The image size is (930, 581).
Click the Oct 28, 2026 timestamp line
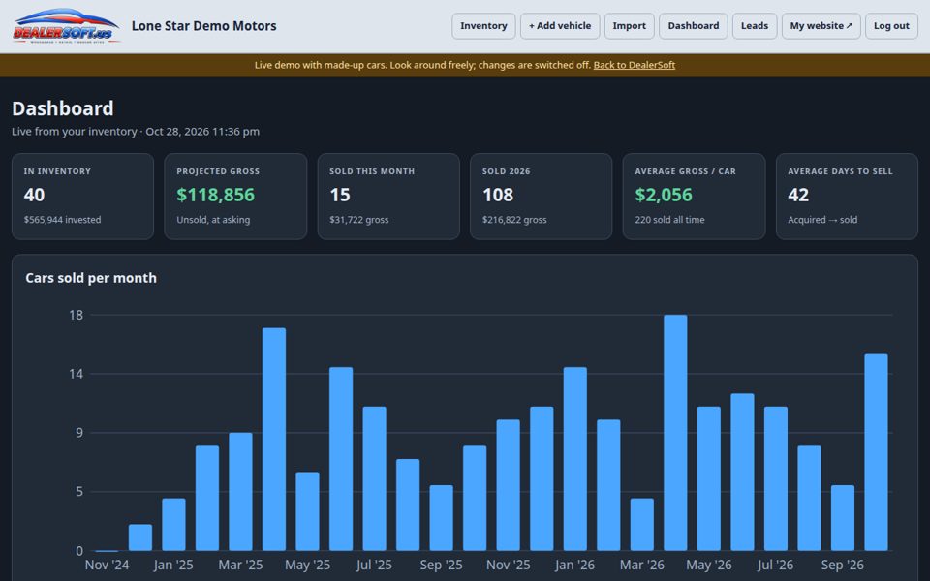[x=136, y=132]
